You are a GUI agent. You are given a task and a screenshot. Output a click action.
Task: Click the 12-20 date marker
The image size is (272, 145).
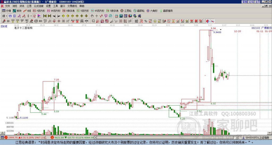[237, 31]
